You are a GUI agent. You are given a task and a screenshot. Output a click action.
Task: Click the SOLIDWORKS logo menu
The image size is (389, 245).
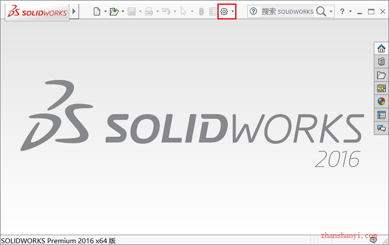[x=37, y=11]
